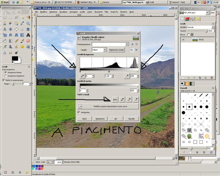Image resolution: width=220 pixels, height=176 pixels.
Task: Select the Text tool in toolbox
Action: tap(28, 35)
